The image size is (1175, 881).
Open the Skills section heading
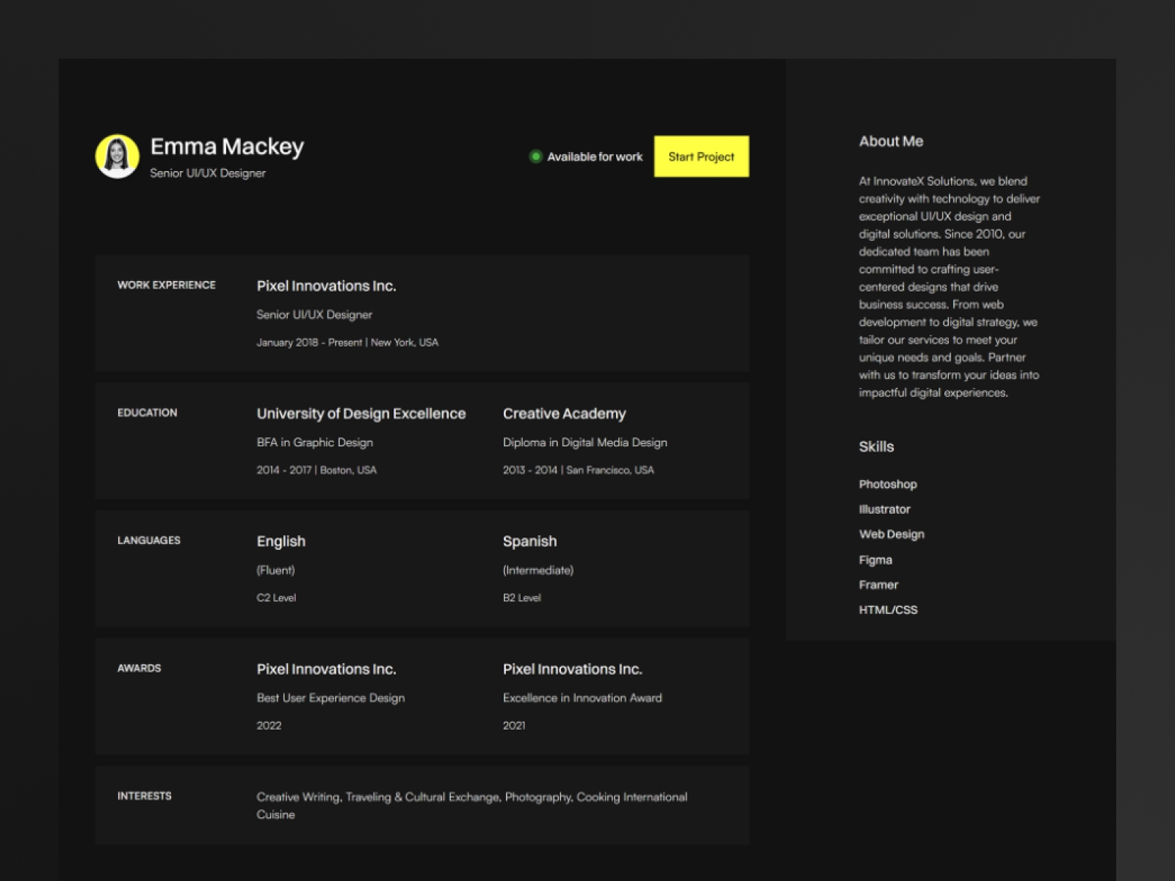point(875,446)
